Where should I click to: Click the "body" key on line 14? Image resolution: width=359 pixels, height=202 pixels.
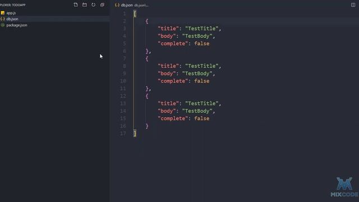[x=167, y=111]
